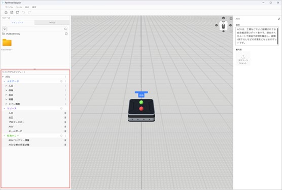
Task: Click the scrollbar in the description text box
Action: 278,36
